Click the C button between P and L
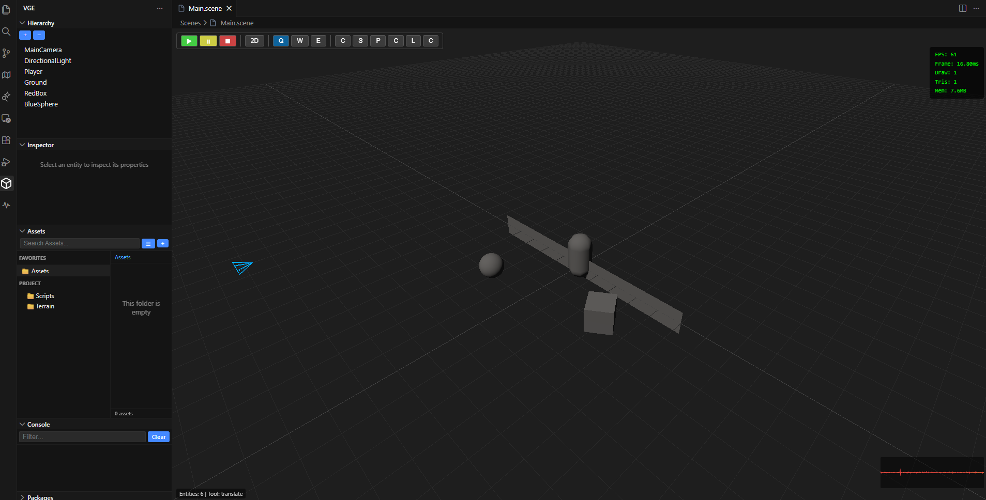The width and height of the screenshot is (986, 500). coord(396,41)
